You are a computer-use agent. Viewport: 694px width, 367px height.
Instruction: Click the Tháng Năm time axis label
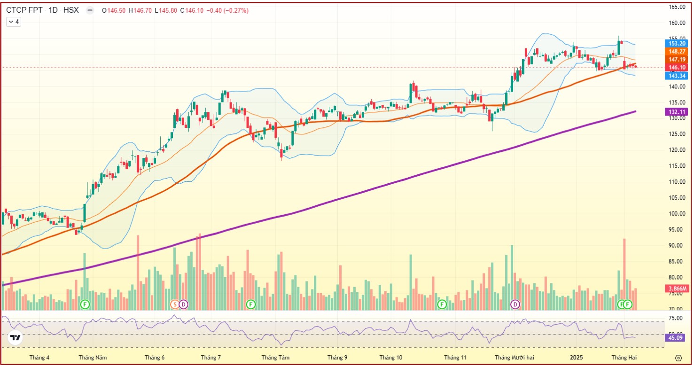tap(93, 358)
